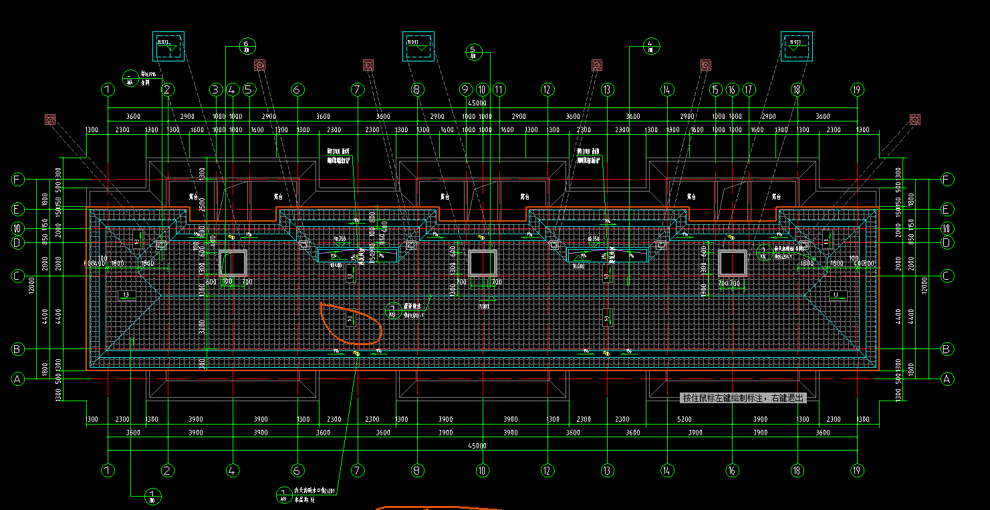The width and height of the screenshot is (990, 510).
Task: Select the left-side axis bubble 1/D
Action: pos(18,228)
